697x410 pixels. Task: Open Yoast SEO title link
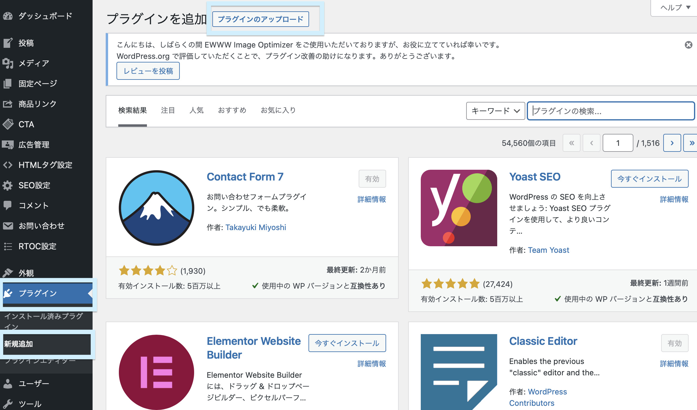pyautogui.click(x=535, y=177)
